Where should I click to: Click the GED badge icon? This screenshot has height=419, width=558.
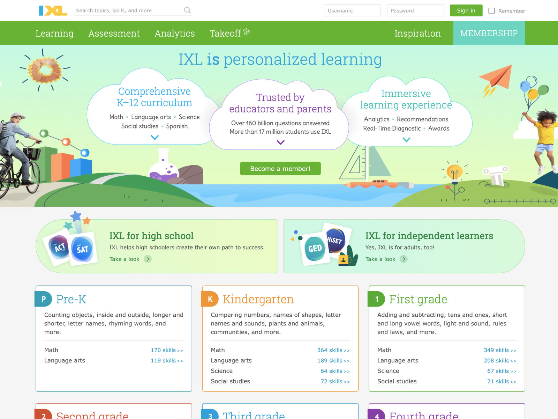click(x=315, y=248)
